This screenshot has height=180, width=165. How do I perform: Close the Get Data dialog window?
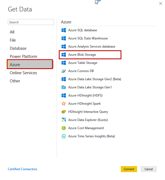[x=160, y=3]
